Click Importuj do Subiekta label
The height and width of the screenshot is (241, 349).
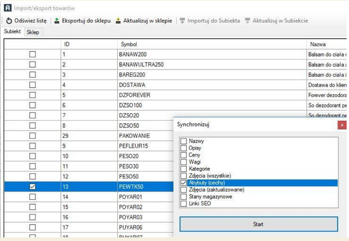pos(214,21)
